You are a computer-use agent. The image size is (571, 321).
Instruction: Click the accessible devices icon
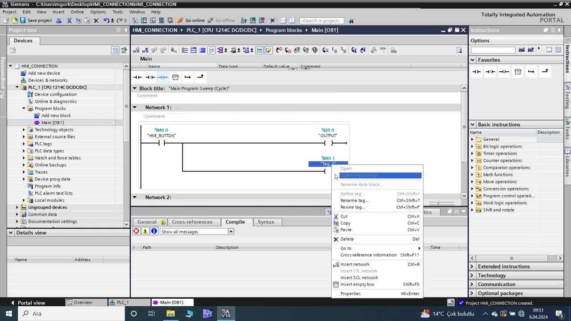[x=244, y=21]
